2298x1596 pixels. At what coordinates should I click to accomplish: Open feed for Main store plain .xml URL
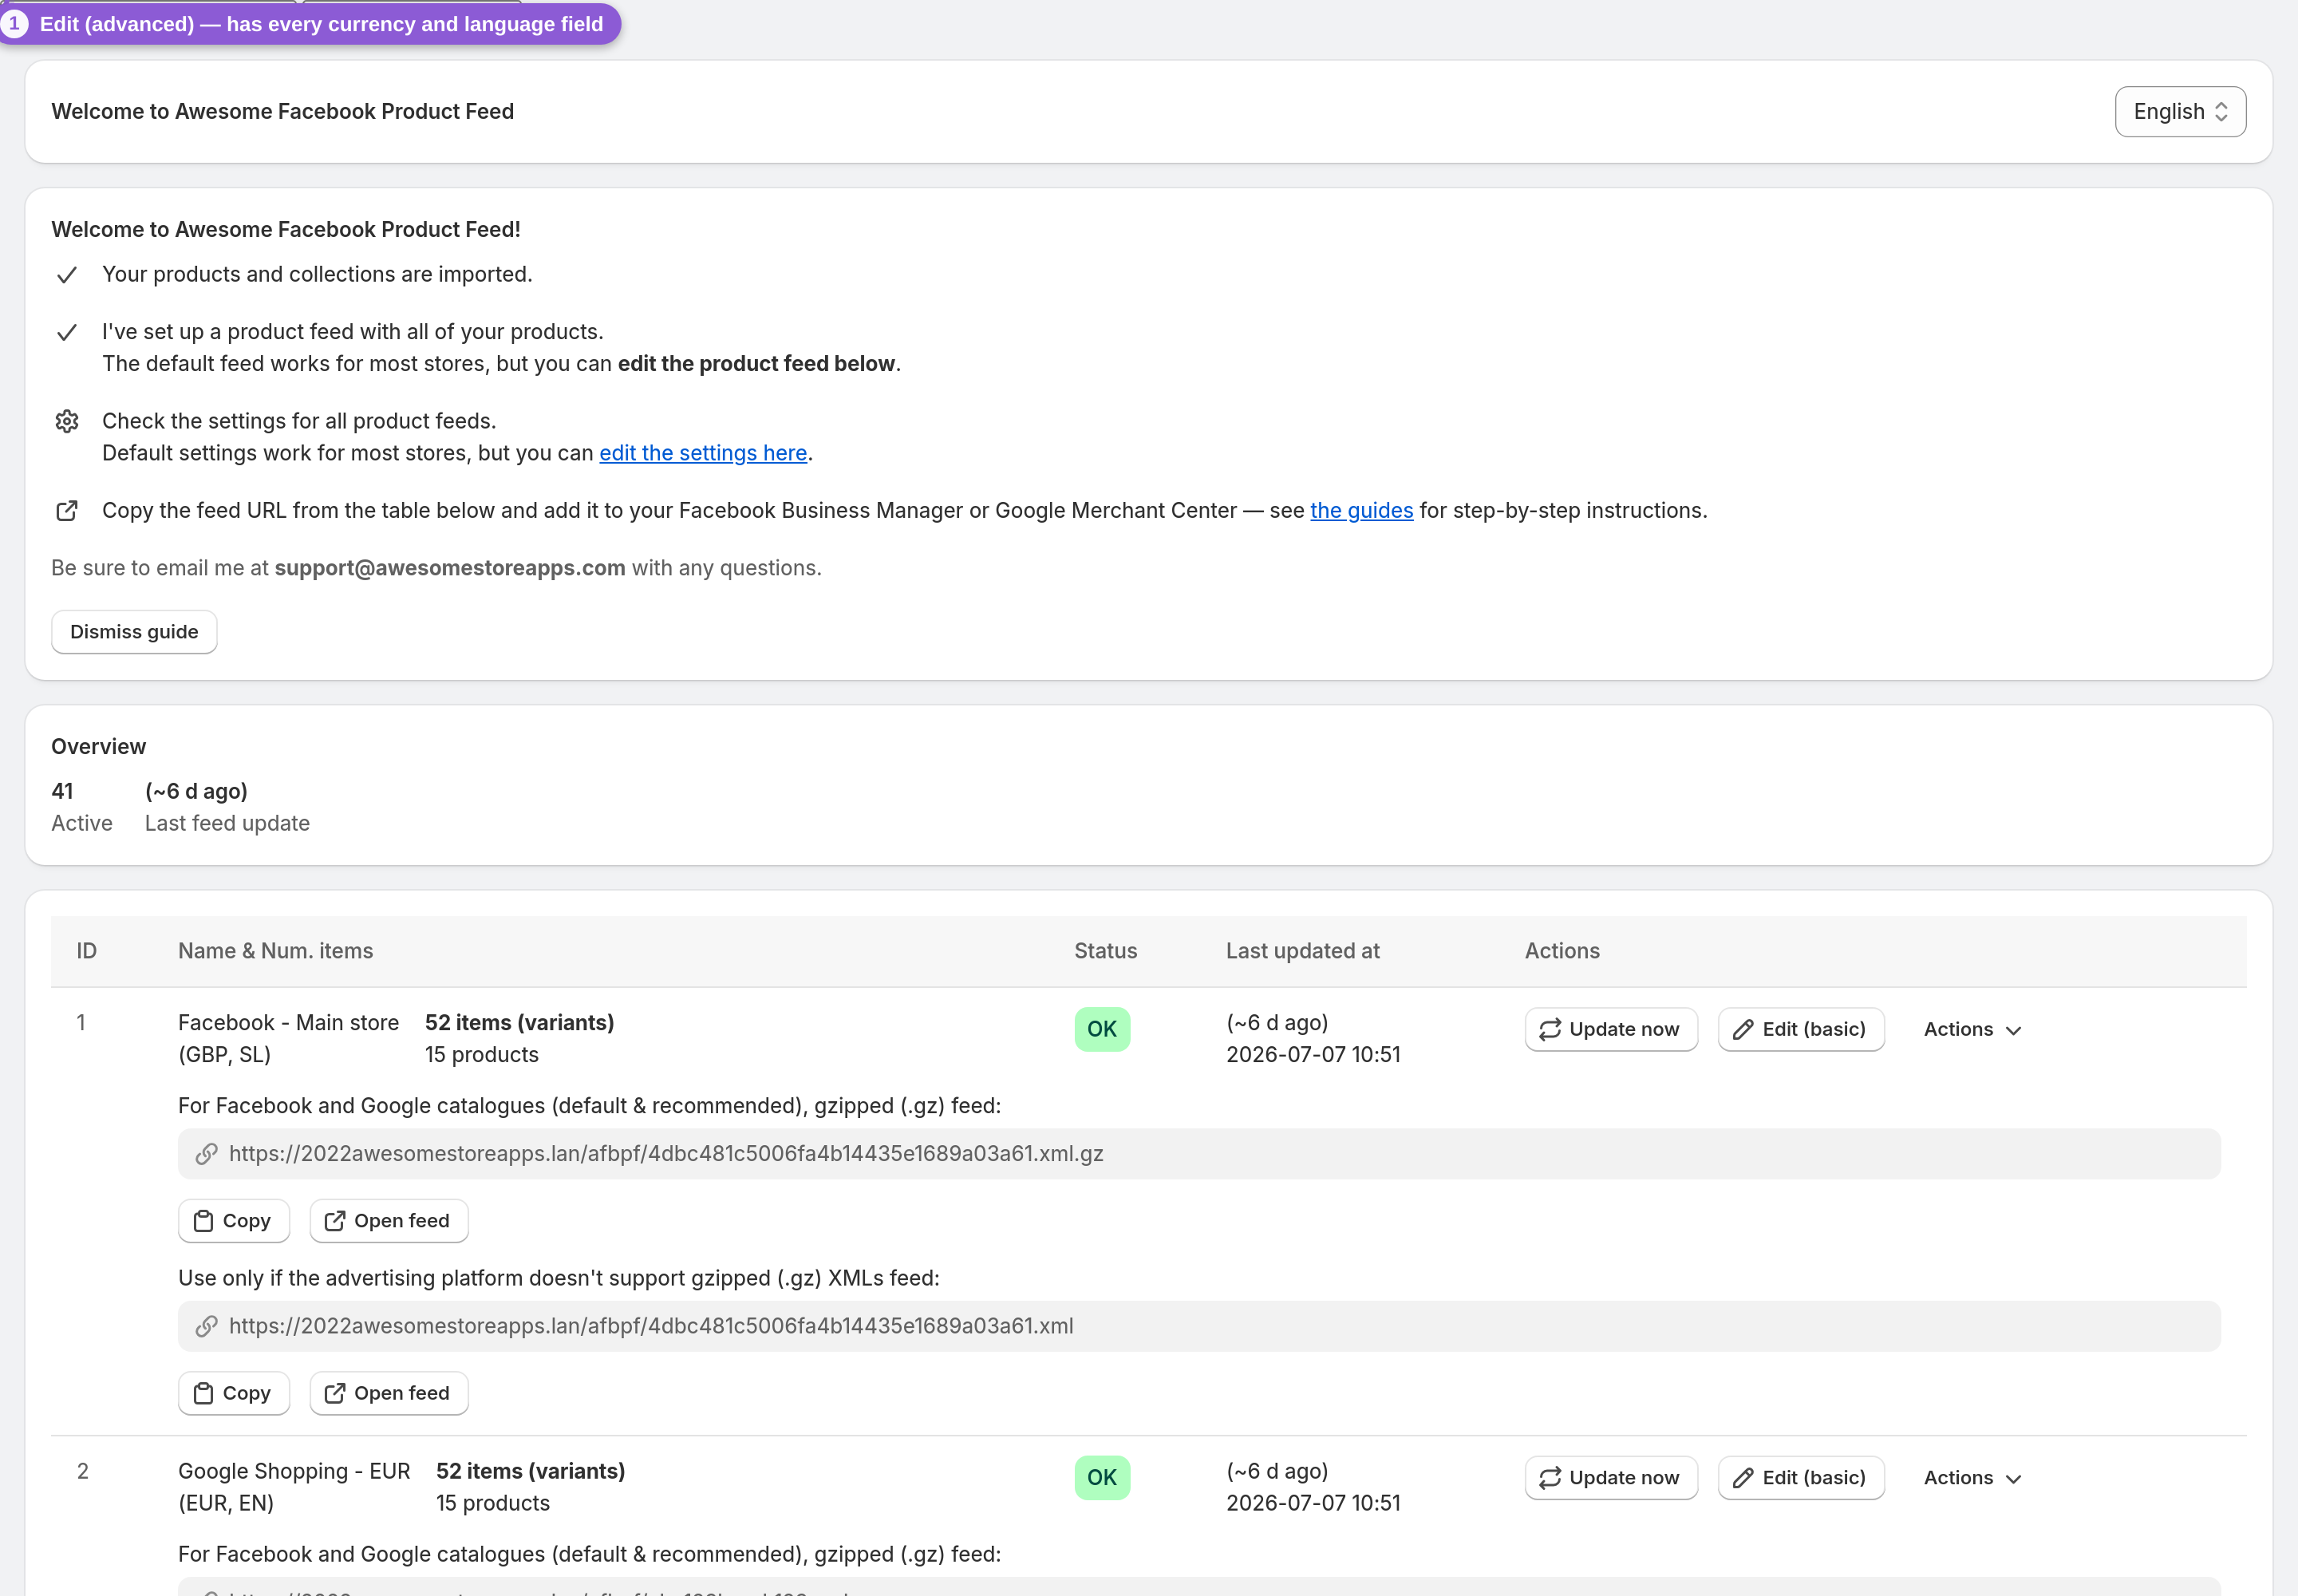point(389,1393)
